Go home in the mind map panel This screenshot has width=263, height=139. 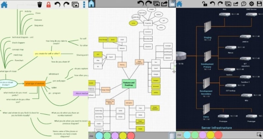tap(4, 5)
